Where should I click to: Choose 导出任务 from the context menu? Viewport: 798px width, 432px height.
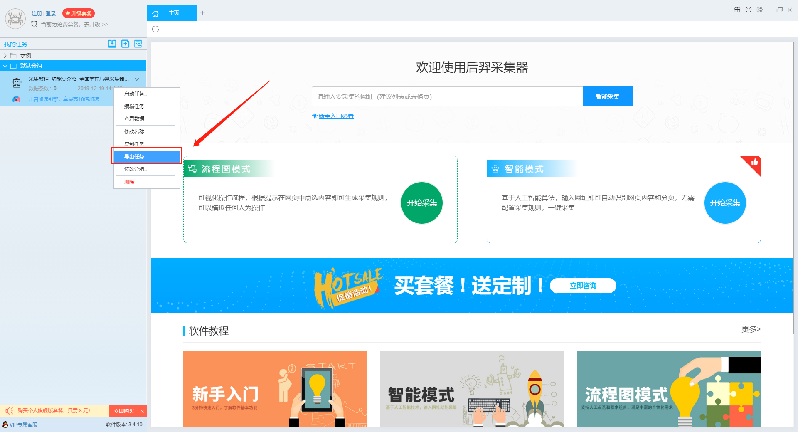coord(147,156)
